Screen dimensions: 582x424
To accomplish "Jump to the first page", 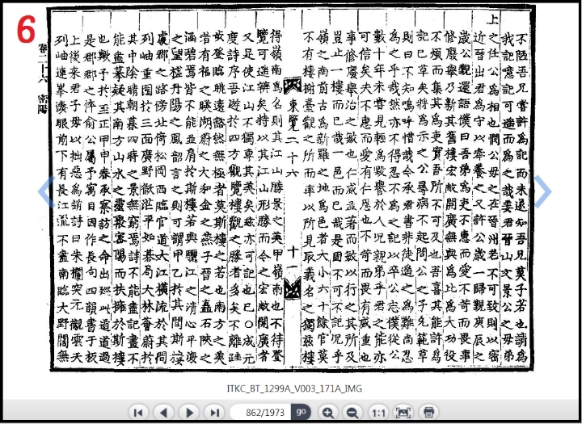I will coord(138,412).
